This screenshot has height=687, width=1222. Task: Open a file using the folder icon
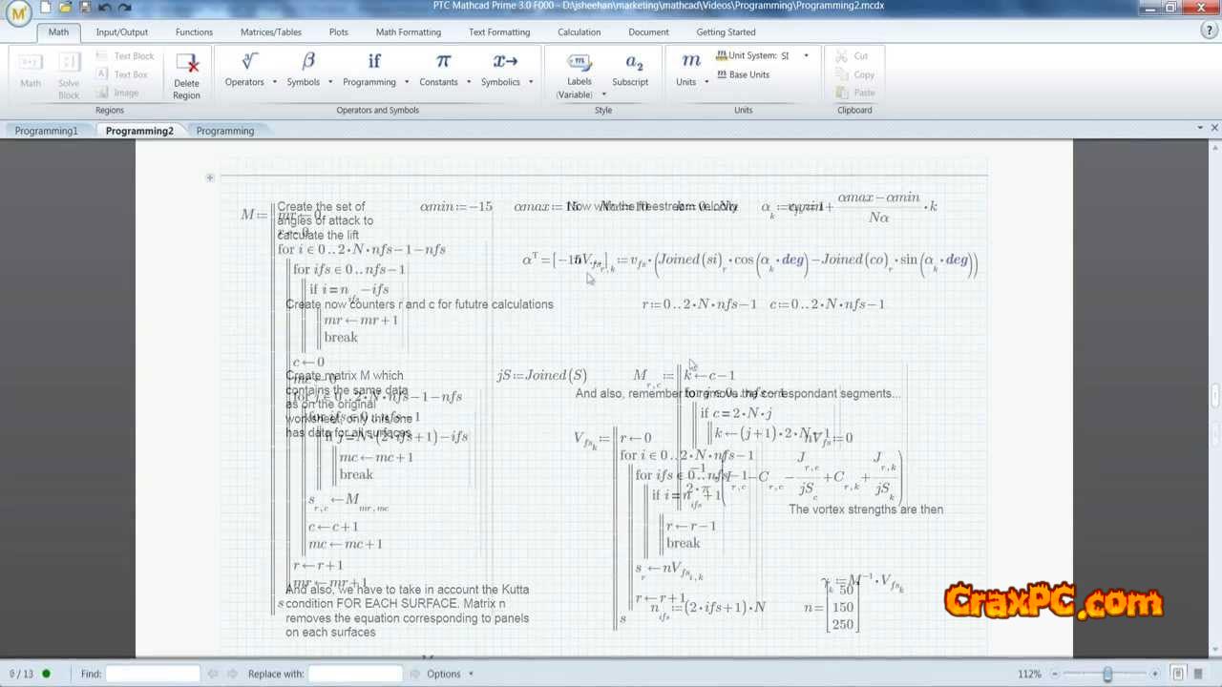(65, 8)
